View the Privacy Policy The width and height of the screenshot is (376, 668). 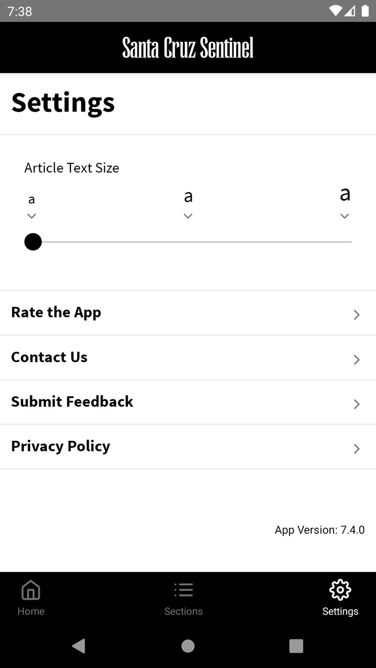[61, 447]
